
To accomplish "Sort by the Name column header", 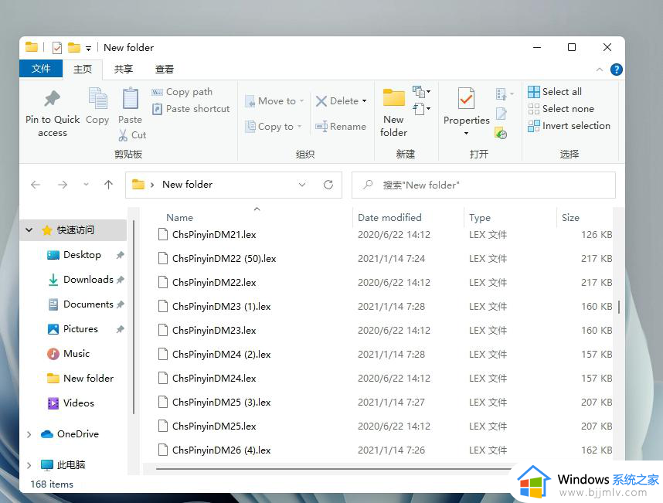I will [180, 218].
